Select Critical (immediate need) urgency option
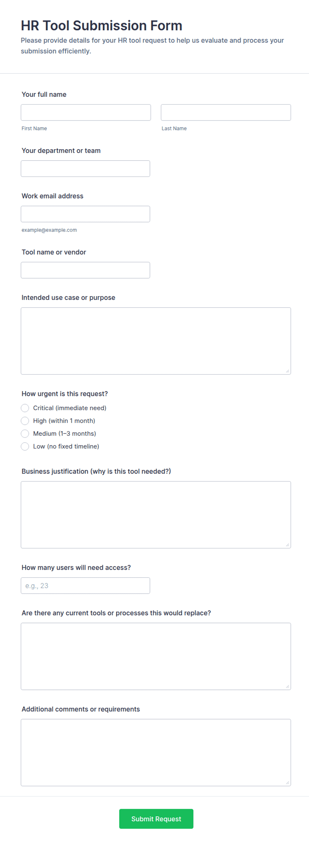 25,408
